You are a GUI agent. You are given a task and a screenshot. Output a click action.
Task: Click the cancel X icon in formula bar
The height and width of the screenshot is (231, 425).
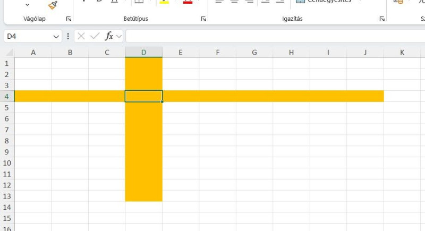[81, 36]
